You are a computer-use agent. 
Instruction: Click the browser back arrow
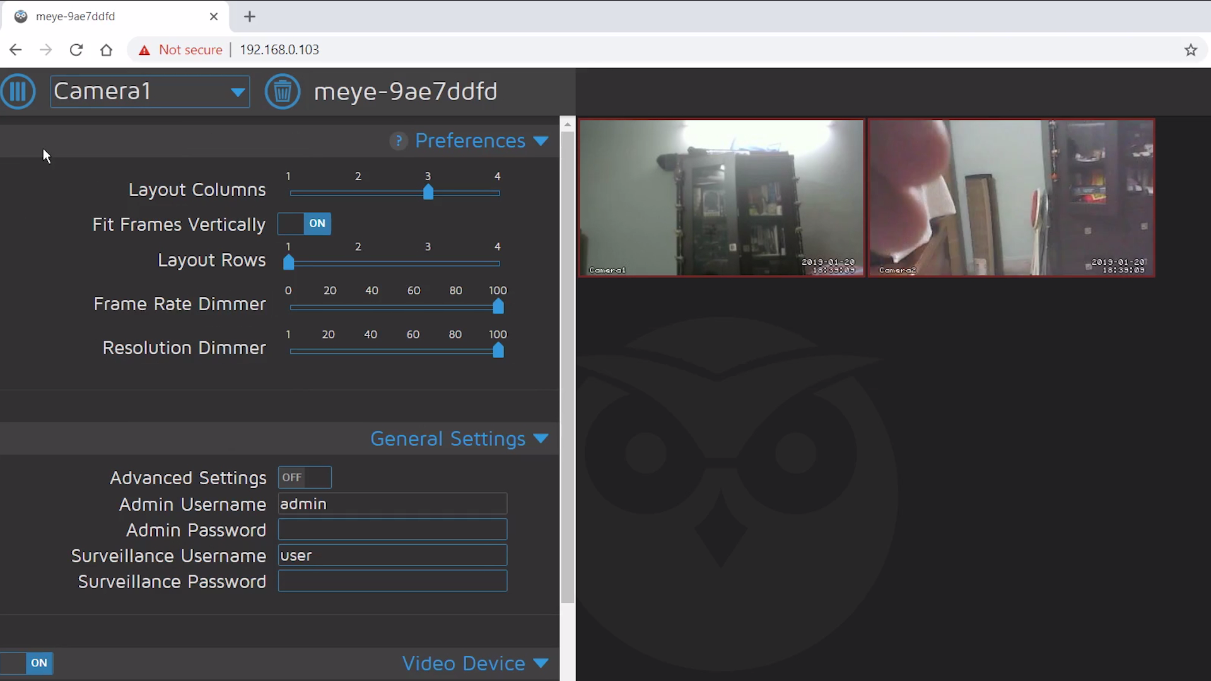click(x=15, y=50)
